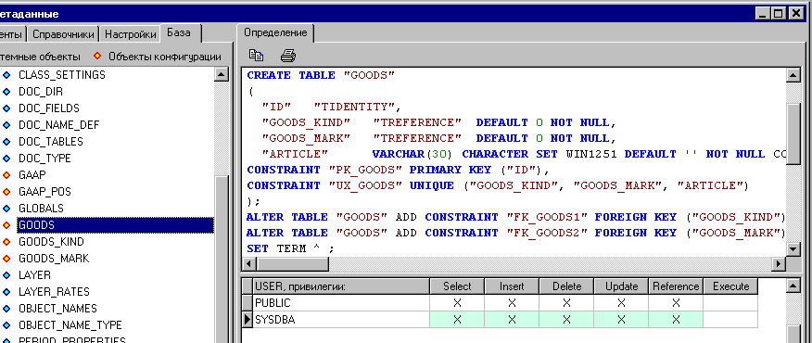812x343 pixels.
Task: Click the PUBLIC user cell
Action: point(341,302)
